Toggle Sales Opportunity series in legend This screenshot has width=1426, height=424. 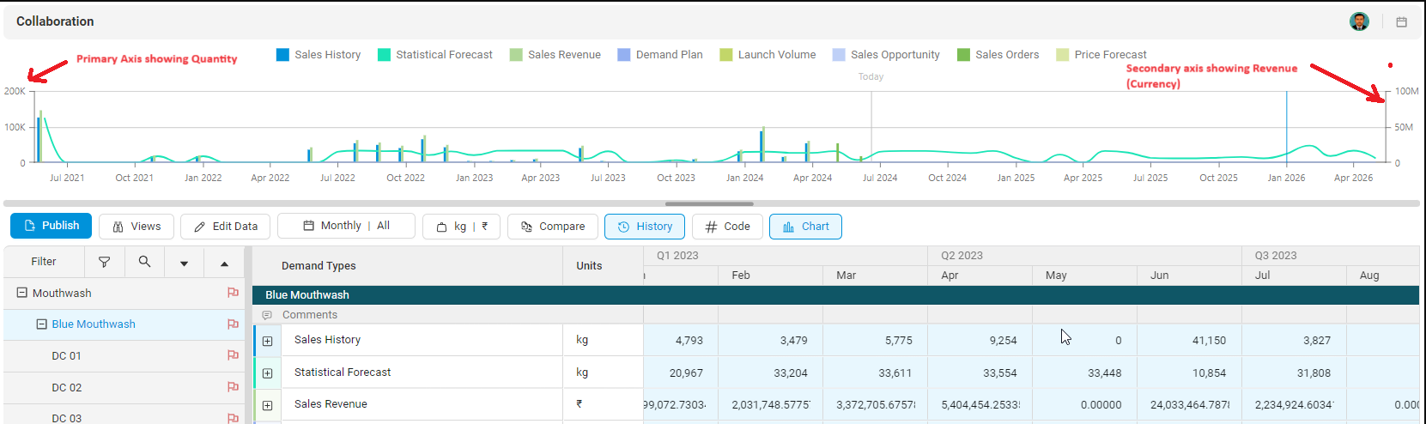pos(886,54)
